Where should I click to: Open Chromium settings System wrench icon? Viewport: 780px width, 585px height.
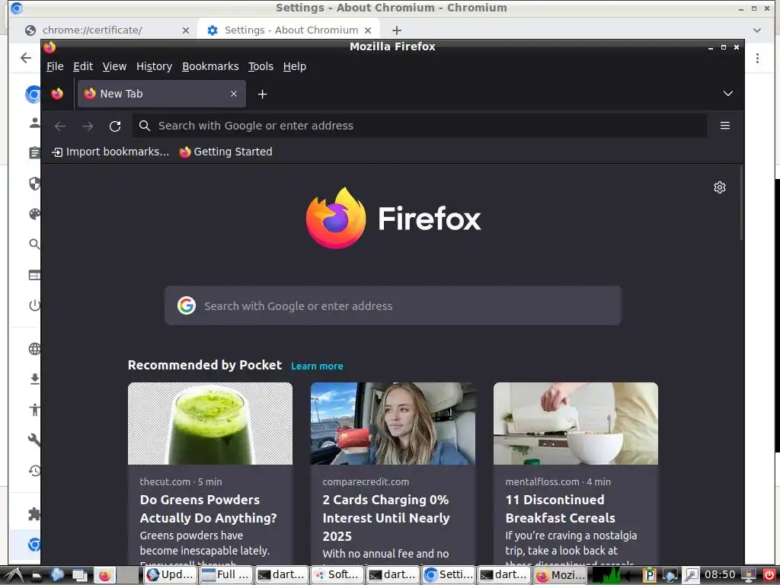(x=34, y=440)
